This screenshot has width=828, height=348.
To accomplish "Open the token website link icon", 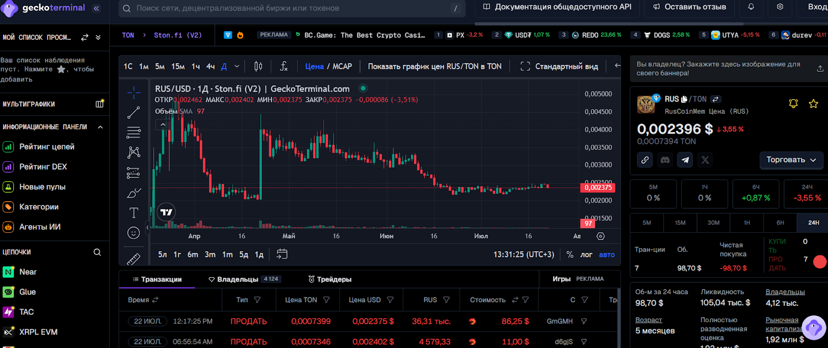I will [x=645, y=160].
